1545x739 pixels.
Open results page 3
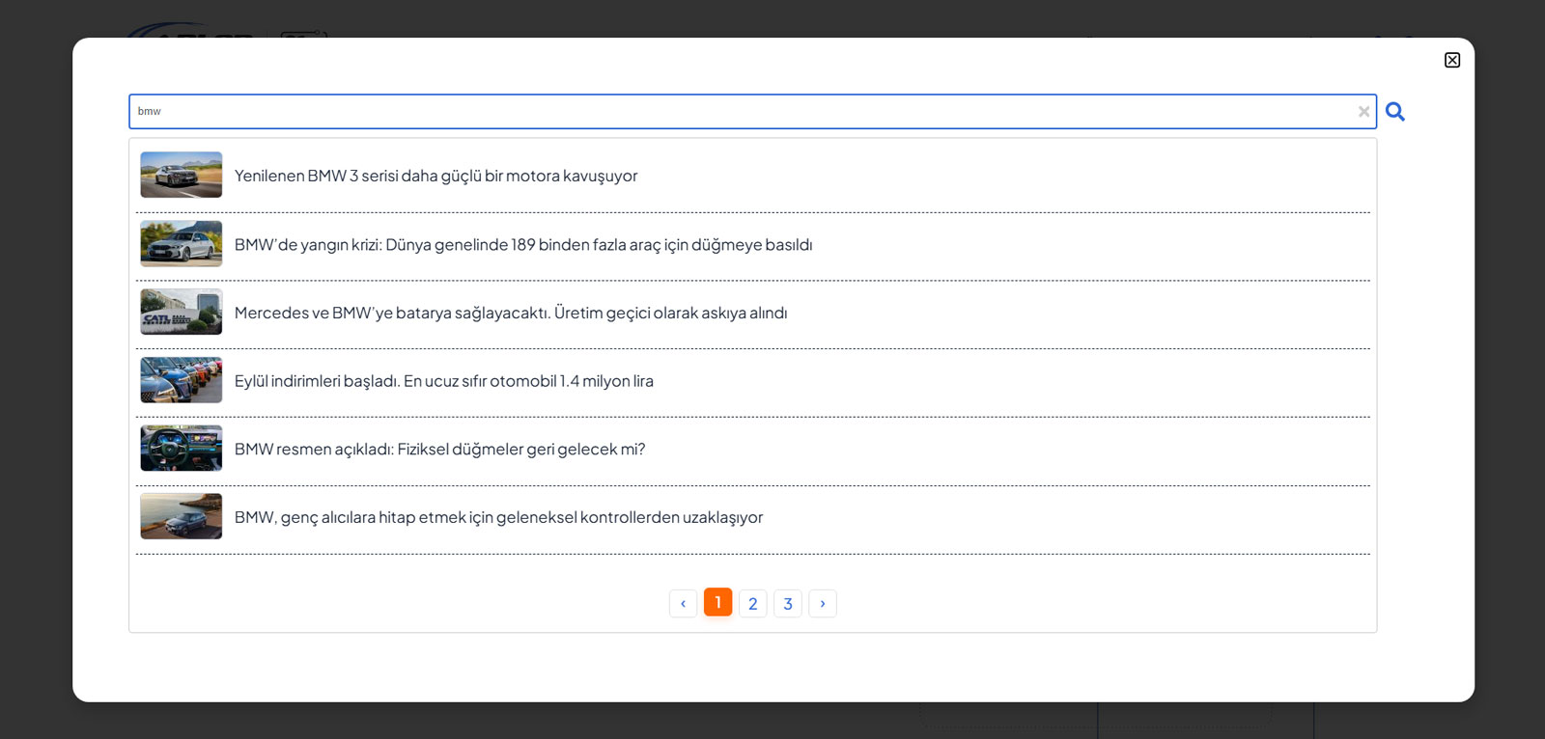pos(788,604)
